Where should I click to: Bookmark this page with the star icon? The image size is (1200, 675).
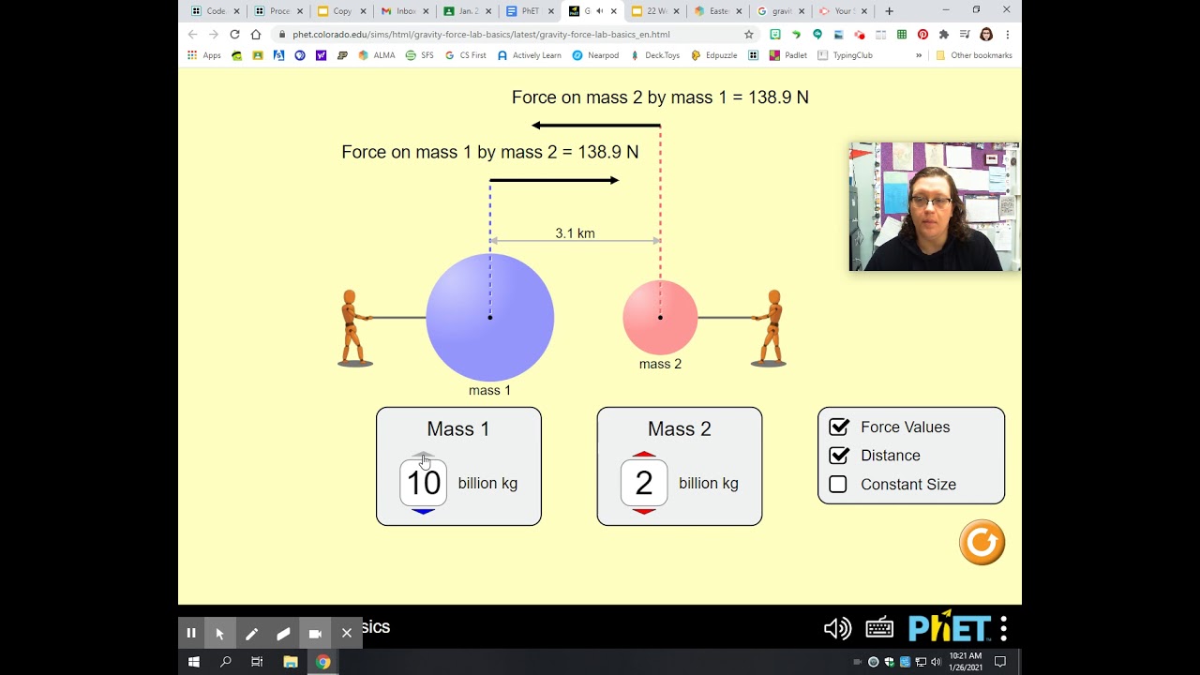pos(748,34)
